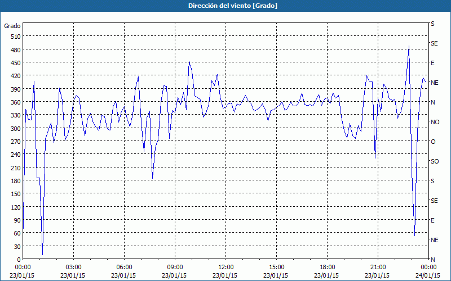Pick the '21:00' time axis label
The height and width of the screenshot is (281, 451).
coord(379,268)
